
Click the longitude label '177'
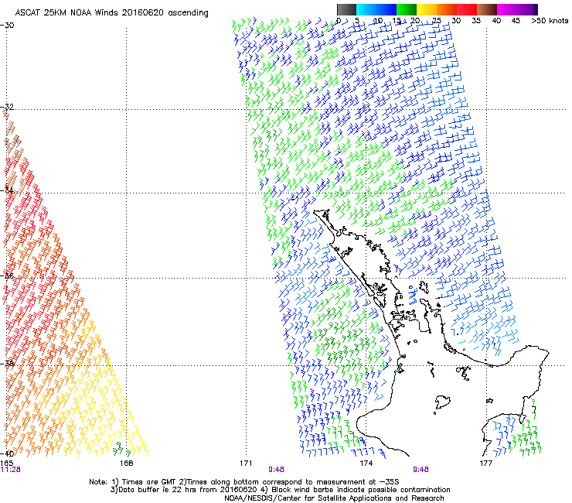(485, 464)
